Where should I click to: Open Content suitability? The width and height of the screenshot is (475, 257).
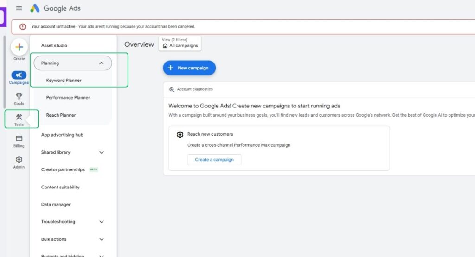(60, 187)
